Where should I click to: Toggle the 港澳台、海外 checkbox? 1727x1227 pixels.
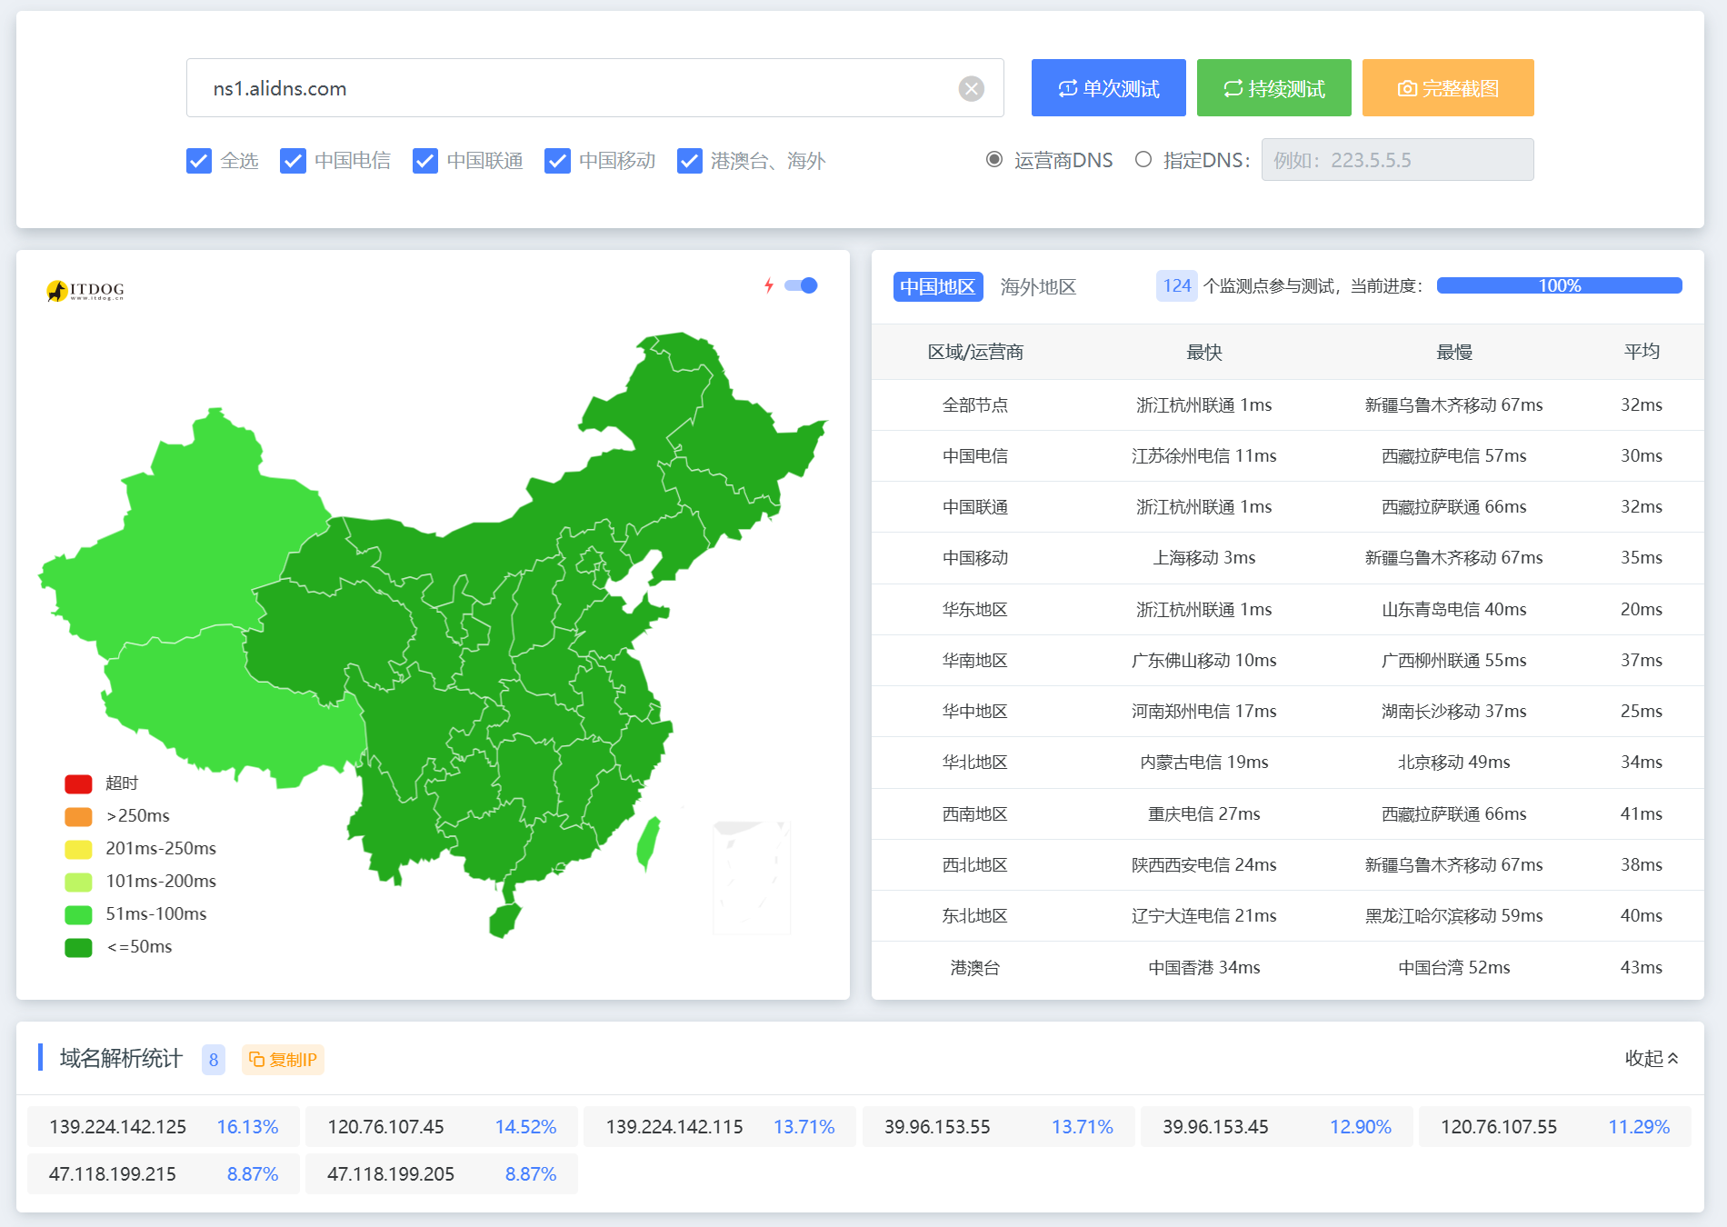point(690,161)
